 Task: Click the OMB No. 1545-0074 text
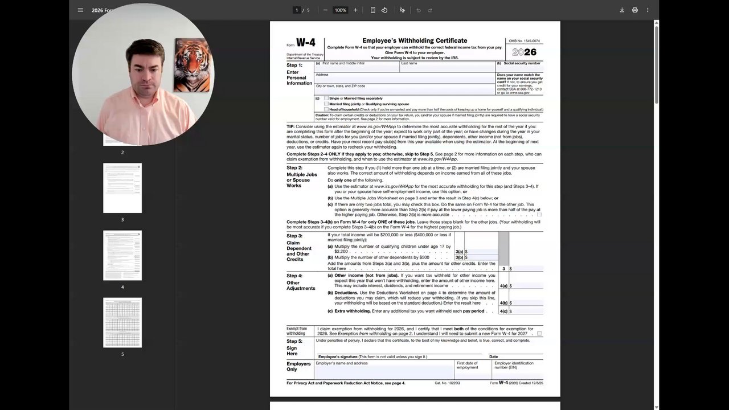click(x=525, y=41)
